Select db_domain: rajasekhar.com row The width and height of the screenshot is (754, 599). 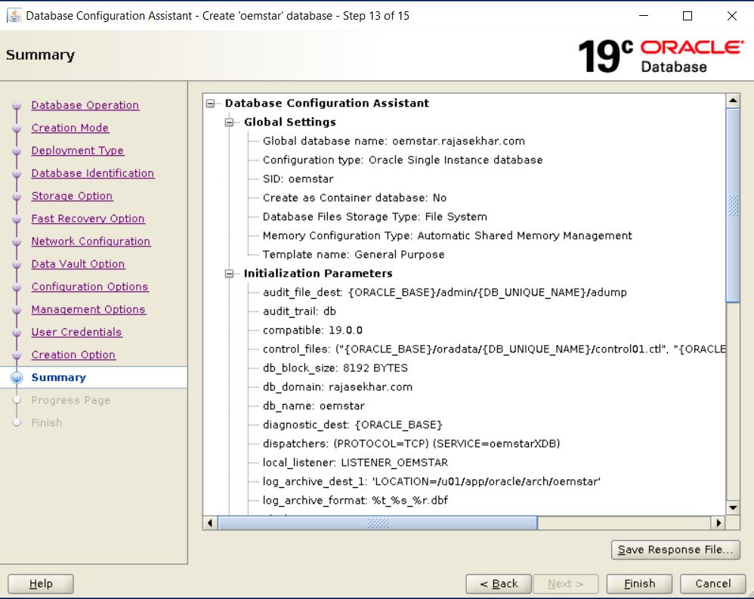[338, 386]
